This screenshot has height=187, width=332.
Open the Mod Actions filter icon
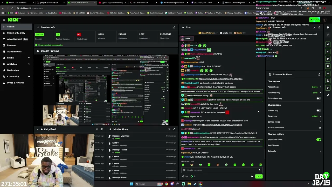point(169,129)
